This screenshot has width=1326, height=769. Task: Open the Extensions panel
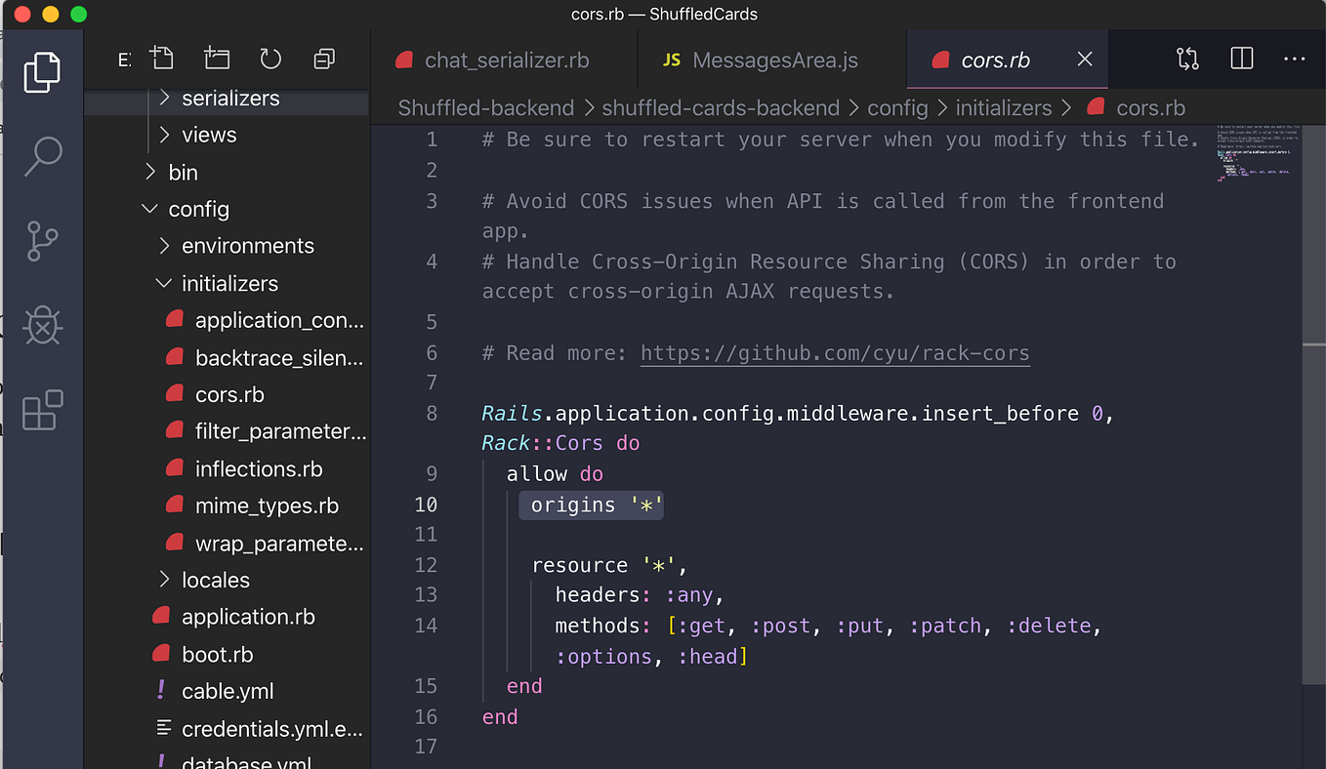click(x=41, y=410)
